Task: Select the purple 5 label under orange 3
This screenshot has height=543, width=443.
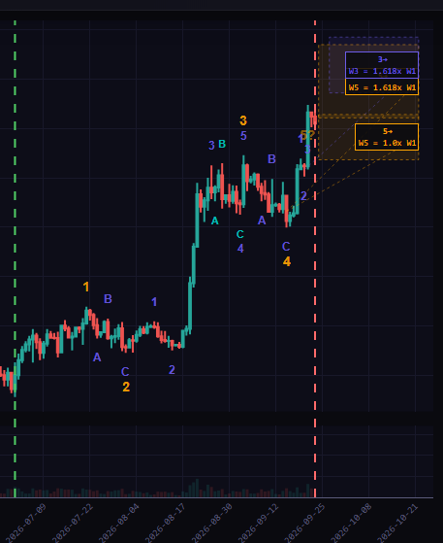Action: pos(243,136)
